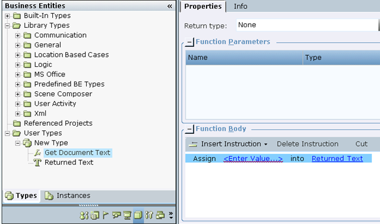Viewport: 380px width, 224px height.
Task: Select the flag icon in the bottom bar
Action: pyautogui.click(x=106, y=215)
